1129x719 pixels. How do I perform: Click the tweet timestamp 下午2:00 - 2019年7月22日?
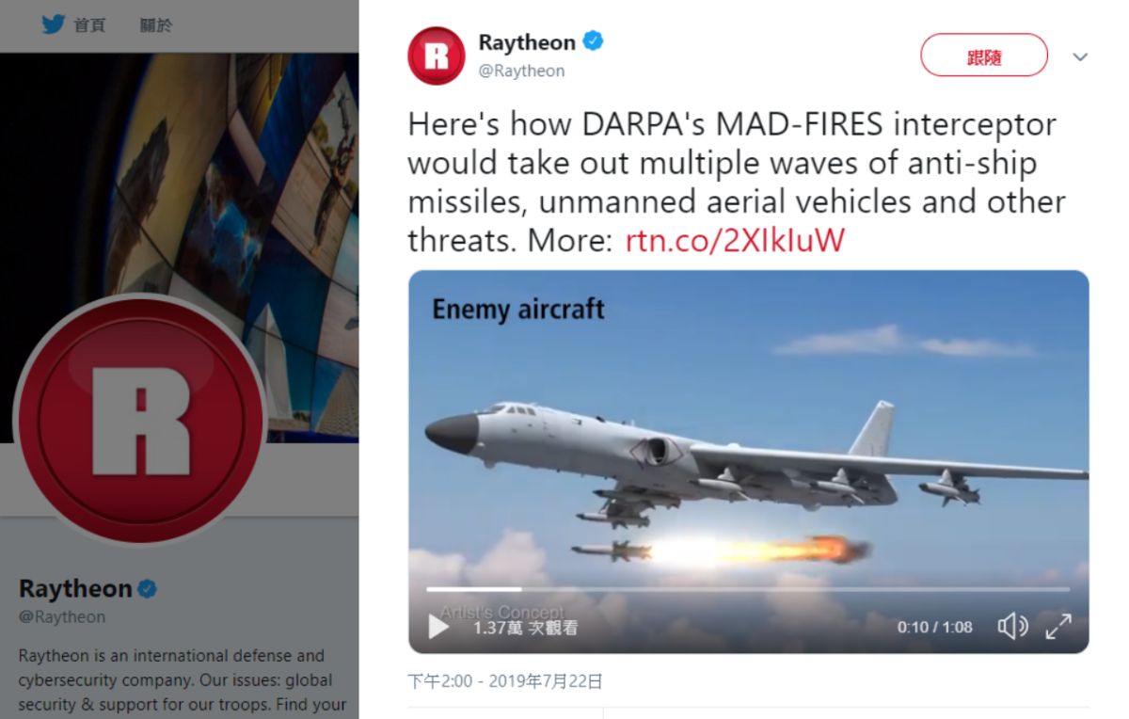pos(505,680)
